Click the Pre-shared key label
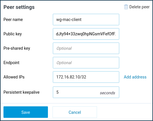The height and width of the screenshot is (121, 153). (17, 48)
